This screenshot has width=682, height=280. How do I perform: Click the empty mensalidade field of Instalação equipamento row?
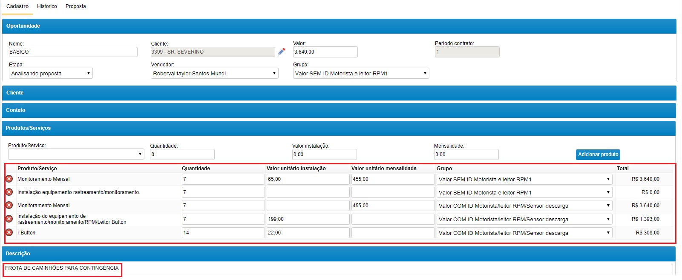(x=393, y=192)
